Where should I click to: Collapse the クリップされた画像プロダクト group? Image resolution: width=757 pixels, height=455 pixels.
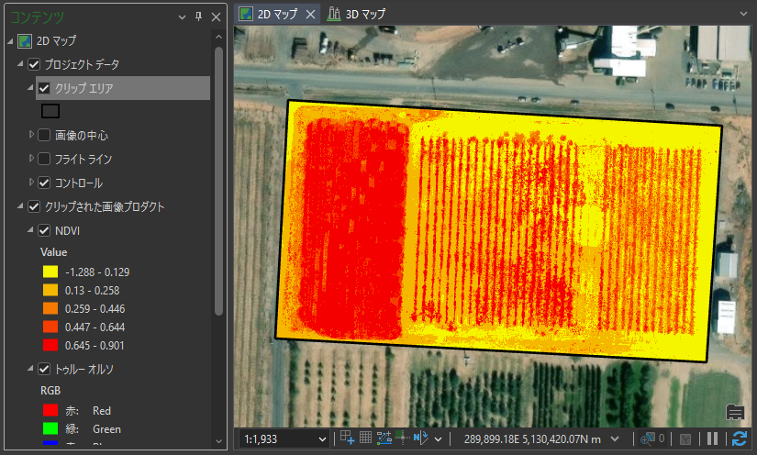[x=21, y=206]
